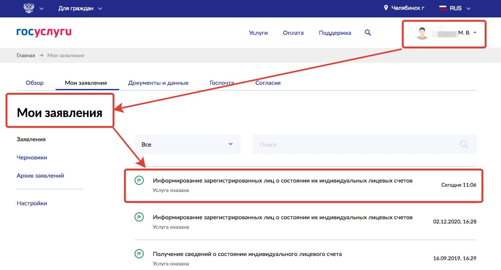Click the 'Мои заявления' breadcrumb text
501x270 pixels.
tap(66, 55)
